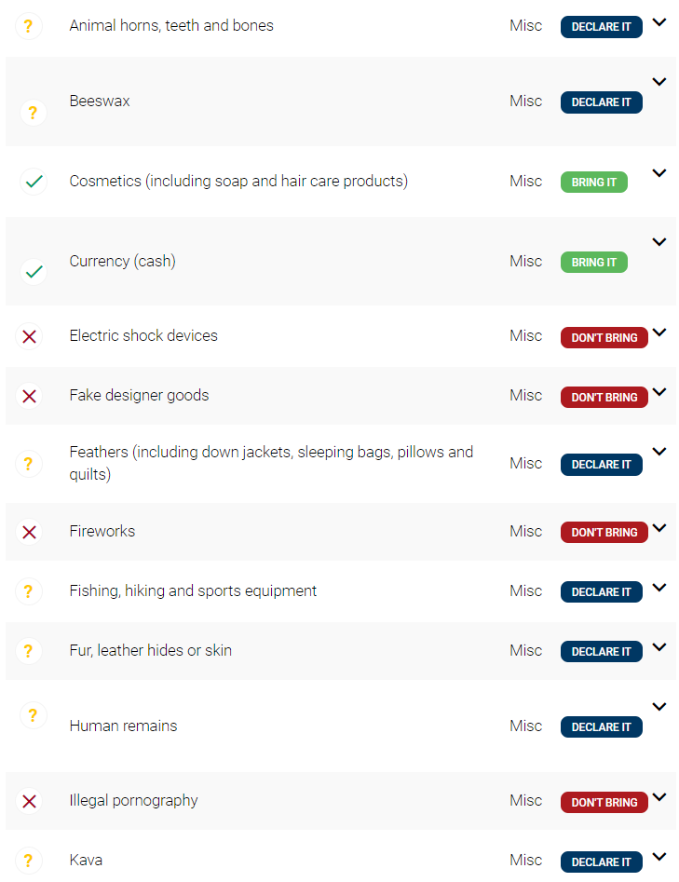Click the red X icon beside Fireworks
The height and width of the screenshot is (882, 679).
(29, 532)
